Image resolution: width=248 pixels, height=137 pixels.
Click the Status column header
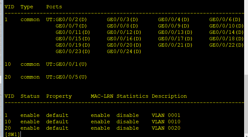point(30,96)
